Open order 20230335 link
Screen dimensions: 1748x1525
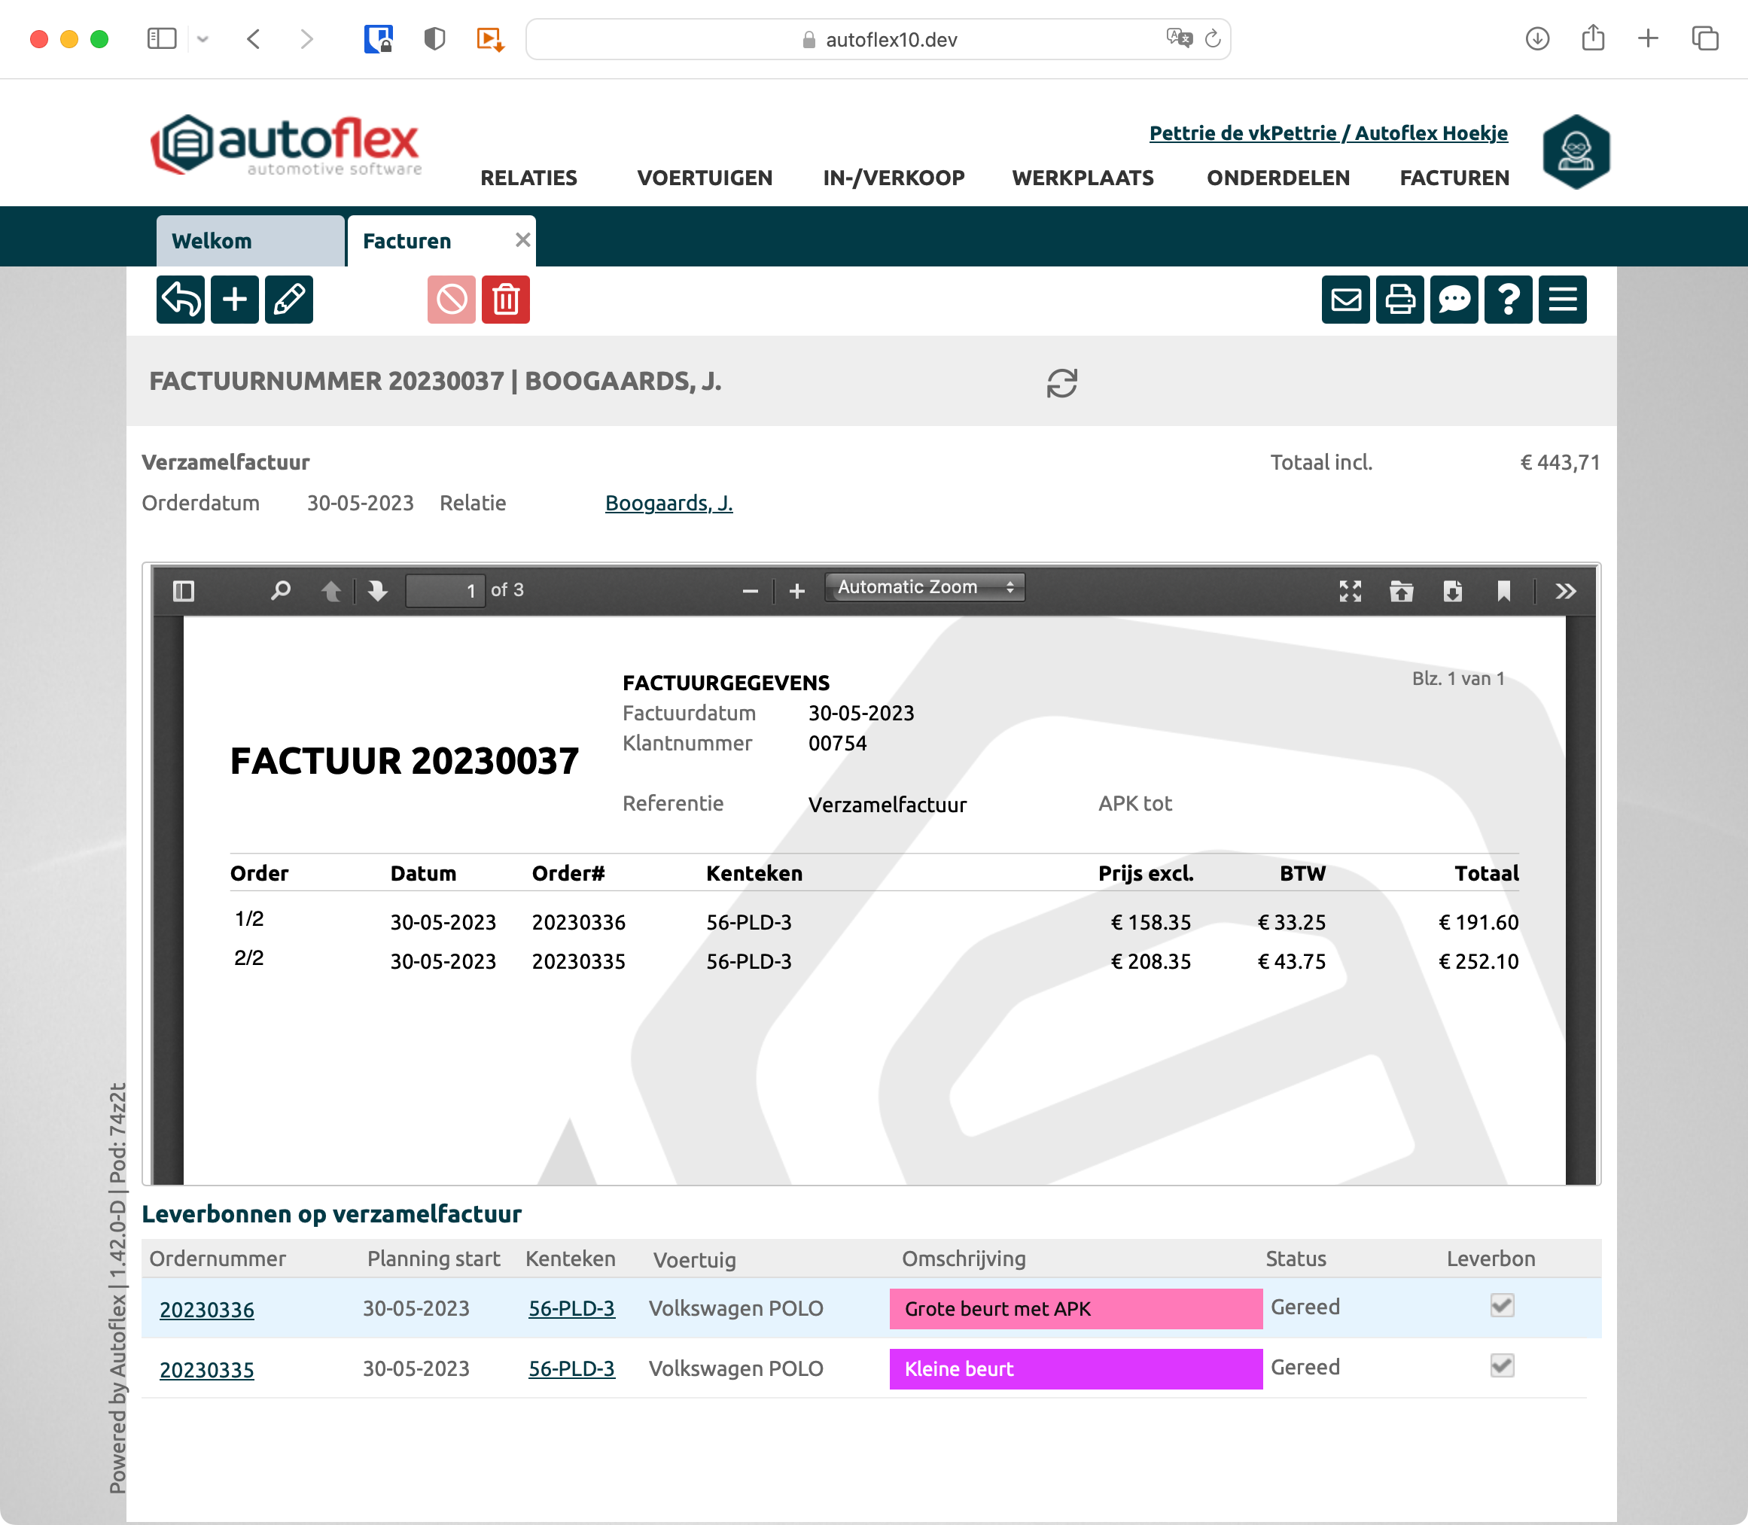coord(207,1369)
